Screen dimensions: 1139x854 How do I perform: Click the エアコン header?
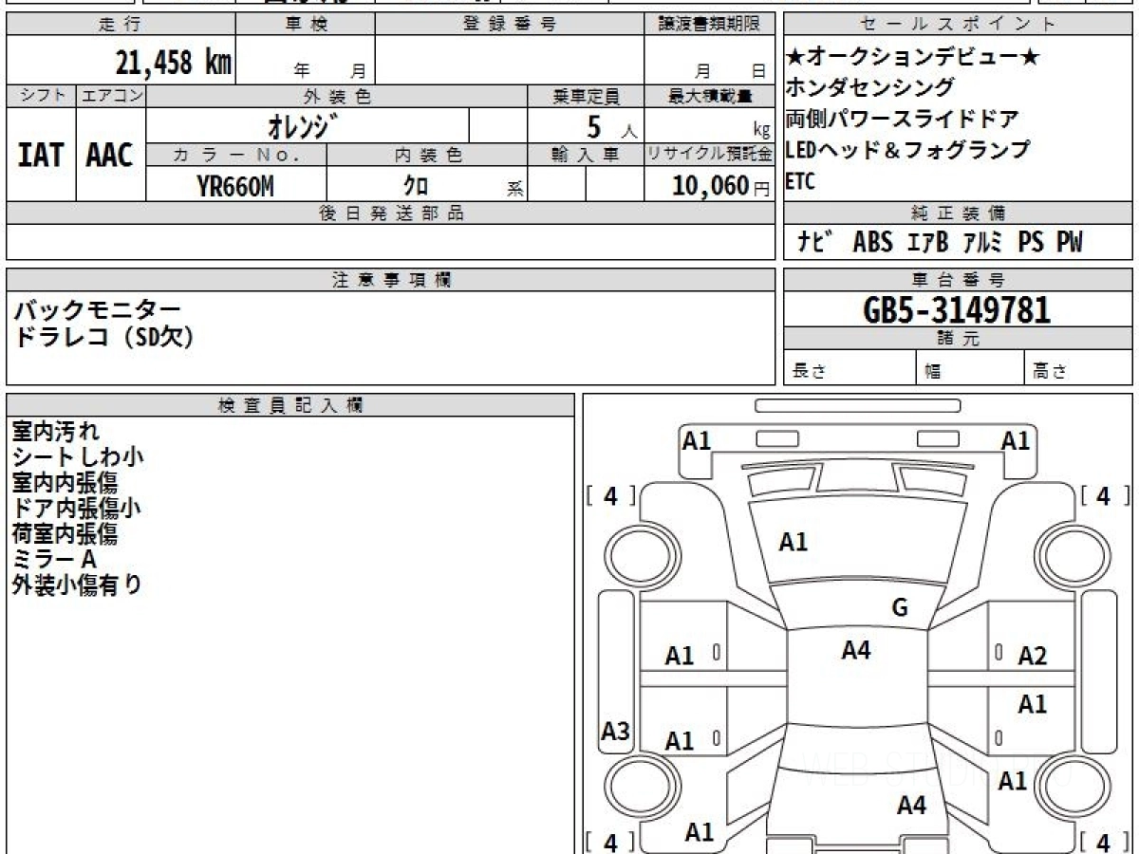[111, 96]
